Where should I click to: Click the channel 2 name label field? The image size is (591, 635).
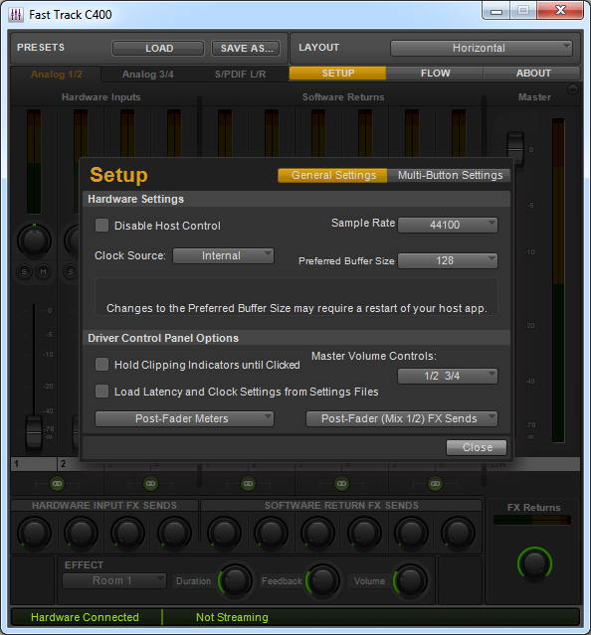(69, 464)
